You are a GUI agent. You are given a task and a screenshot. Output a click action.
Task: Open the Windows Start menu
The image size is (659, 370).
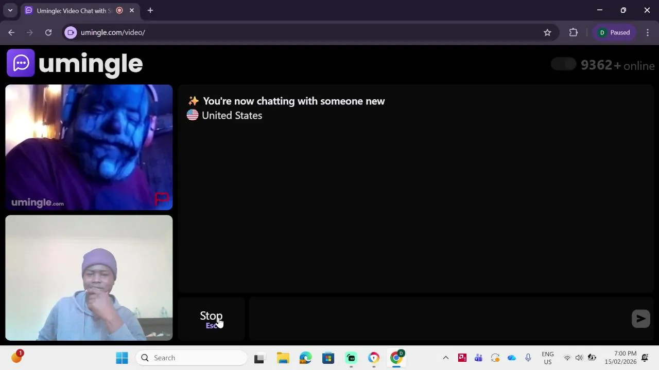point(122,358)
